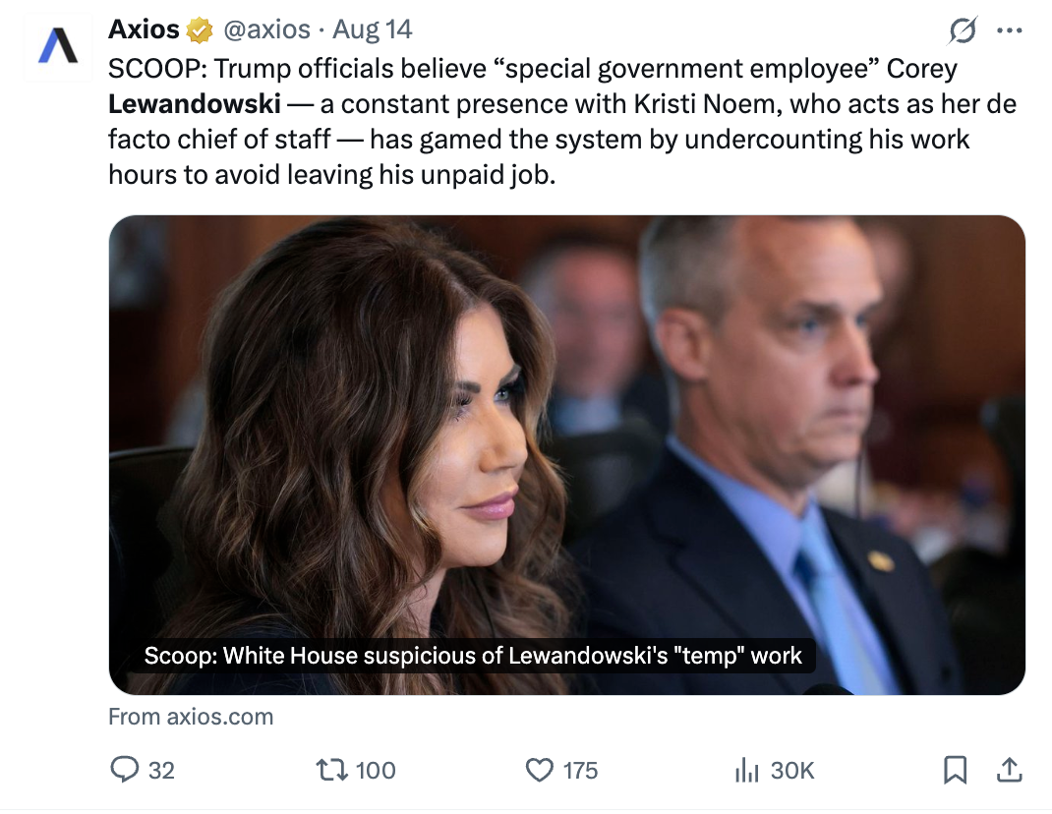Click the "From axios.com" source link
Image resolution: width=1052 pixels, height=814 pixels.
coord(191,717)
